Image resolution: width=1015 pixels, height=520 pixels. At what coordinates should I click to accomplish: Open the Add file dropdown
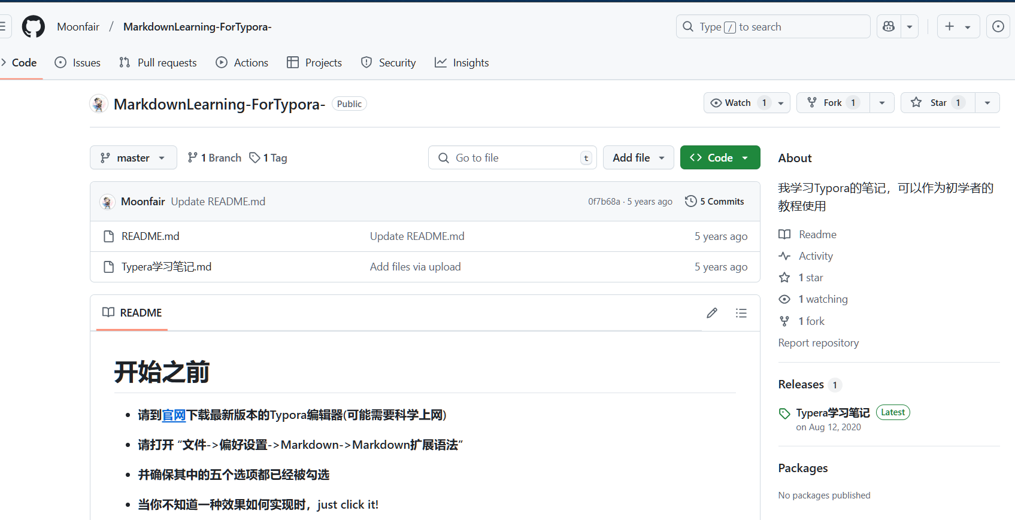coord(638,157)
